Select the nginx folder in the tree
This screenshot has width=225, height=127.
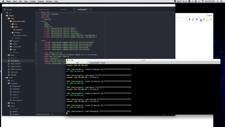coord(13,106)
